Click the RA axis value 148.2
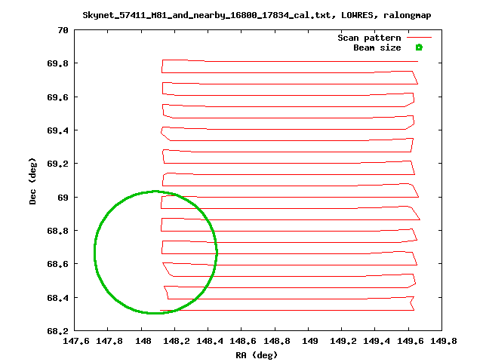The height and width of the screenshot is (362, 483). [176, 341]
